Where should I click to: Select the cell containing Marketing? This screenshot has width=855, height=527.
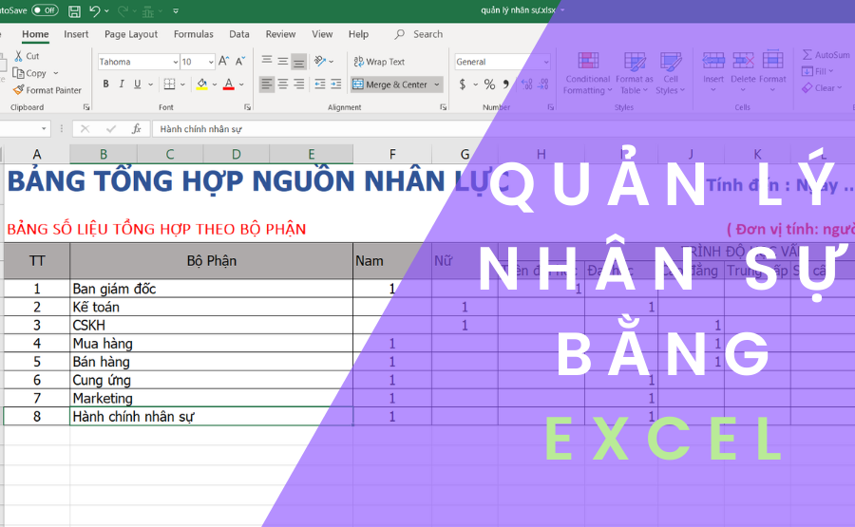click(x=211, y=398)
